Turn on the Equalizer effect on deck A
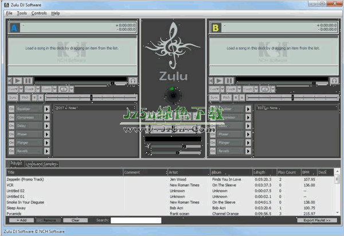Screen dimensions: 344x236 [x=11, y=109]
